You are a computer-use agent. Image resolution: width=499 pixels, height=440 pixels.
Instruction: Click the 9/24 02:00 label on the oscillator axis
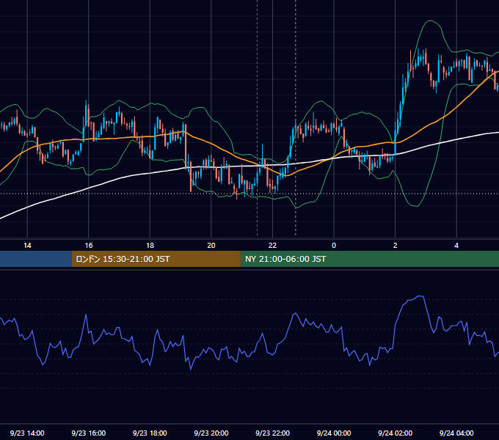(396, 433)
